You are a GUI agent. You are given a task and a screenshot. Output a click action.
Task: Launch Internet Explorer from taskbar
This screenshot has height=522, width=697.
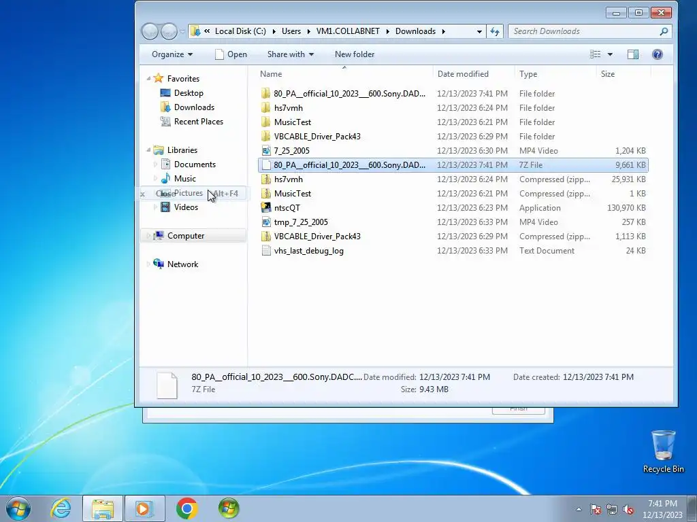point(61,508)
